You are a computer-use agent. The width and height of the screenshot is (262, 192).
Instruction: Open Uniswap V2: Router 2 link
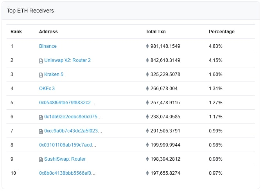[x=67, y=60]
